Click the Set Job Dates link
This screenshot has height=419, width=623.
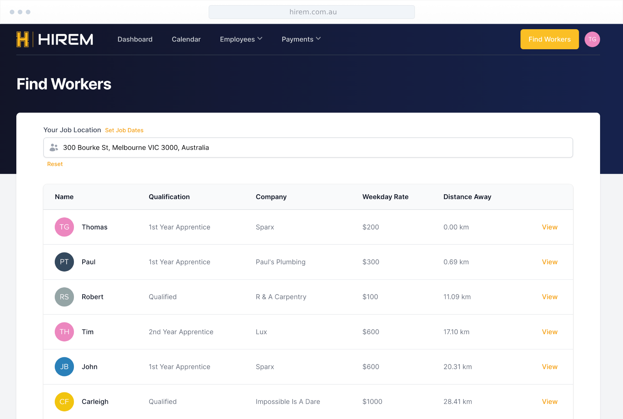(124, 130)
